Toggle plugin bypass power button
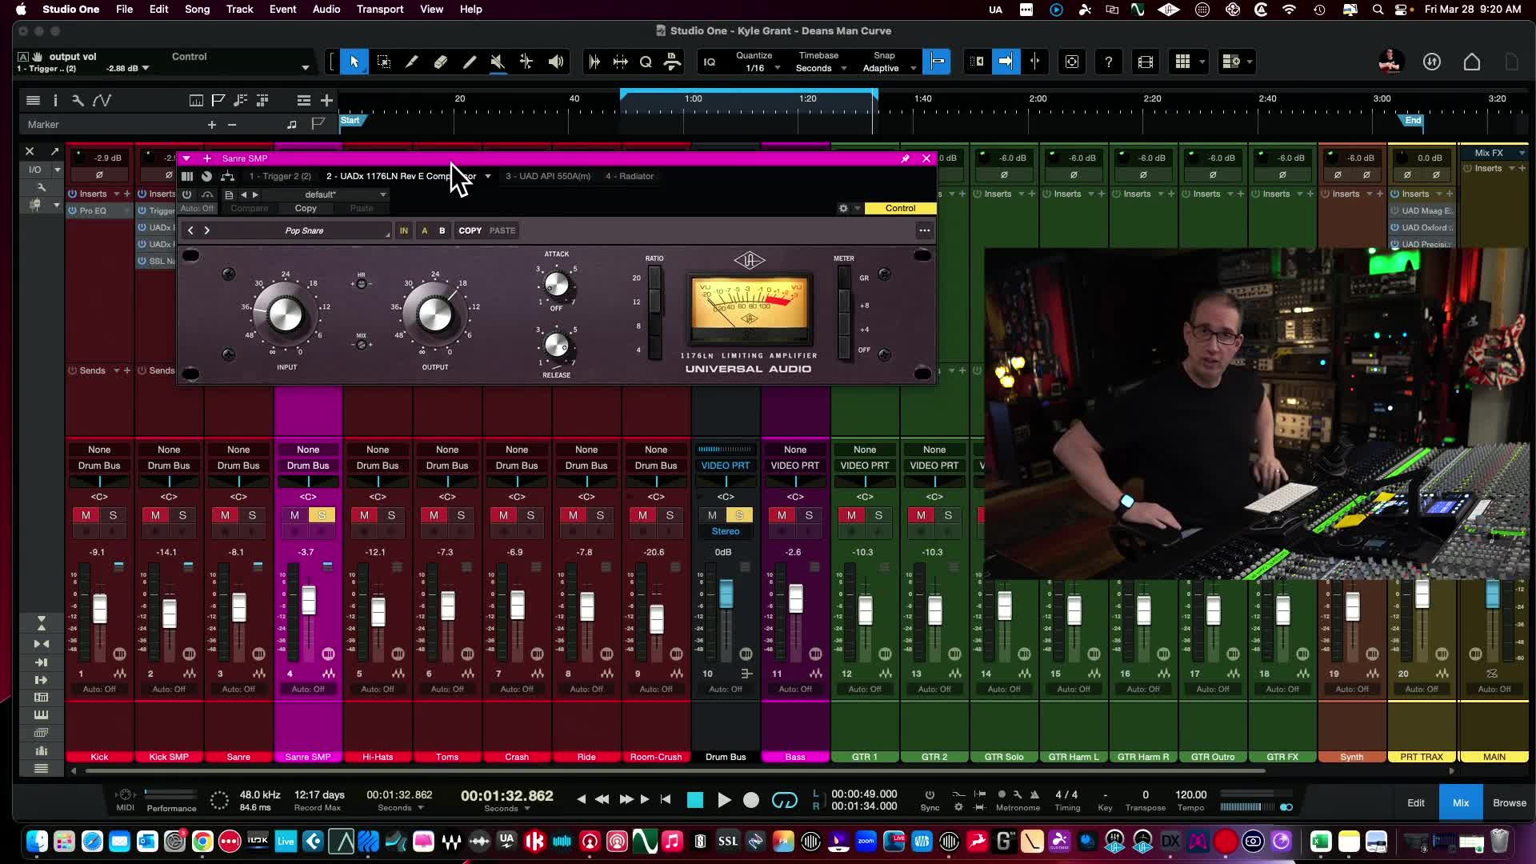Viewport: 1536px width, 864px height. (187, 194)
